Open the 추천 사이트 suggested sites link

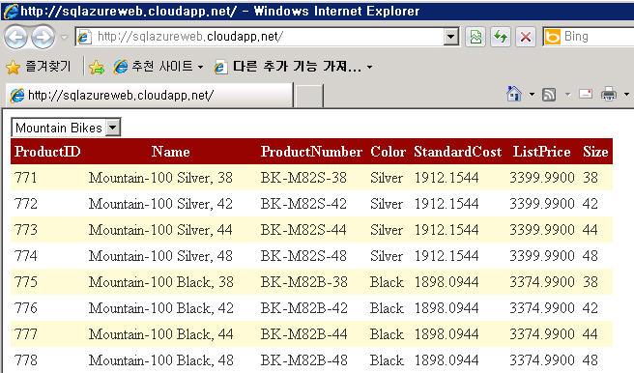coord(158,67)
